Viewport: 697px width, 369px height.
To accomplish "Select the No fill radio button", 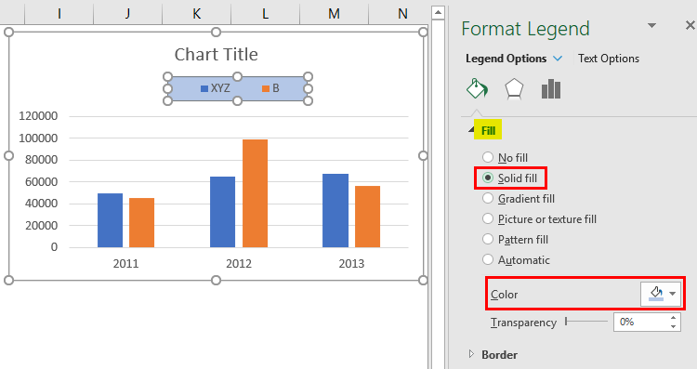I will (x=488, y=157).
